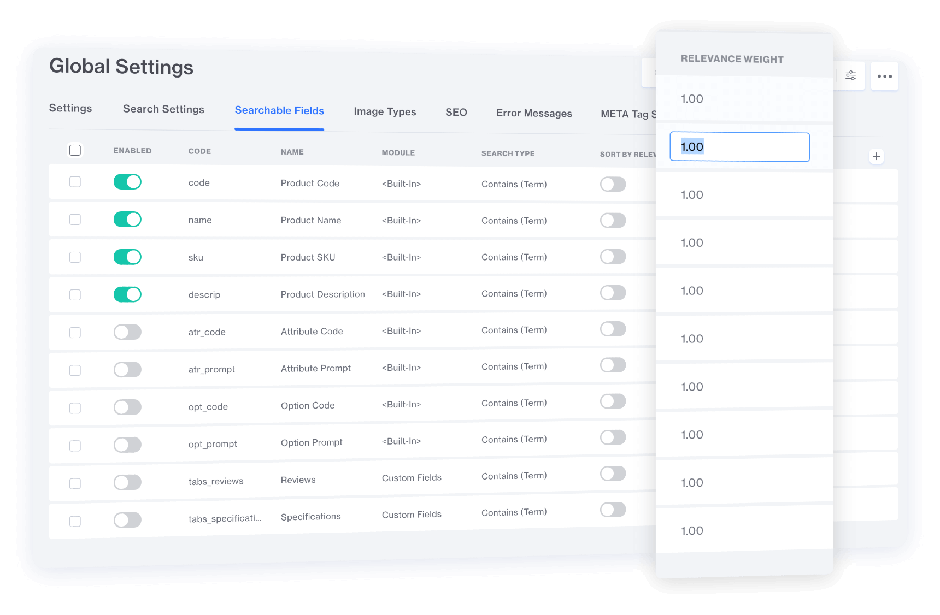Open the filter settings sliders icon
This screenshot has height=615, width=940.
[x=850, y=75]
